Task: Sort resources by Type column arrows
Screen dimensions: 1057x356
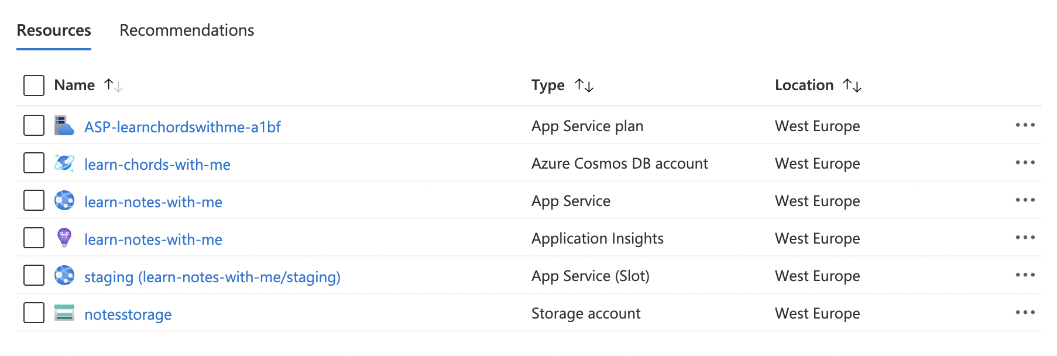Action: coord(584,85)
